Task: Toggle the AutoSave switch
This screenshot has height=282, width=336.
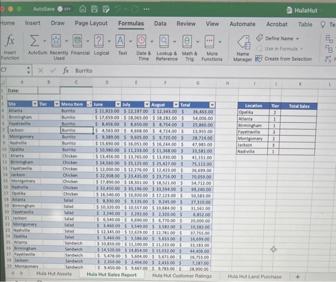Action: (64, 9)
